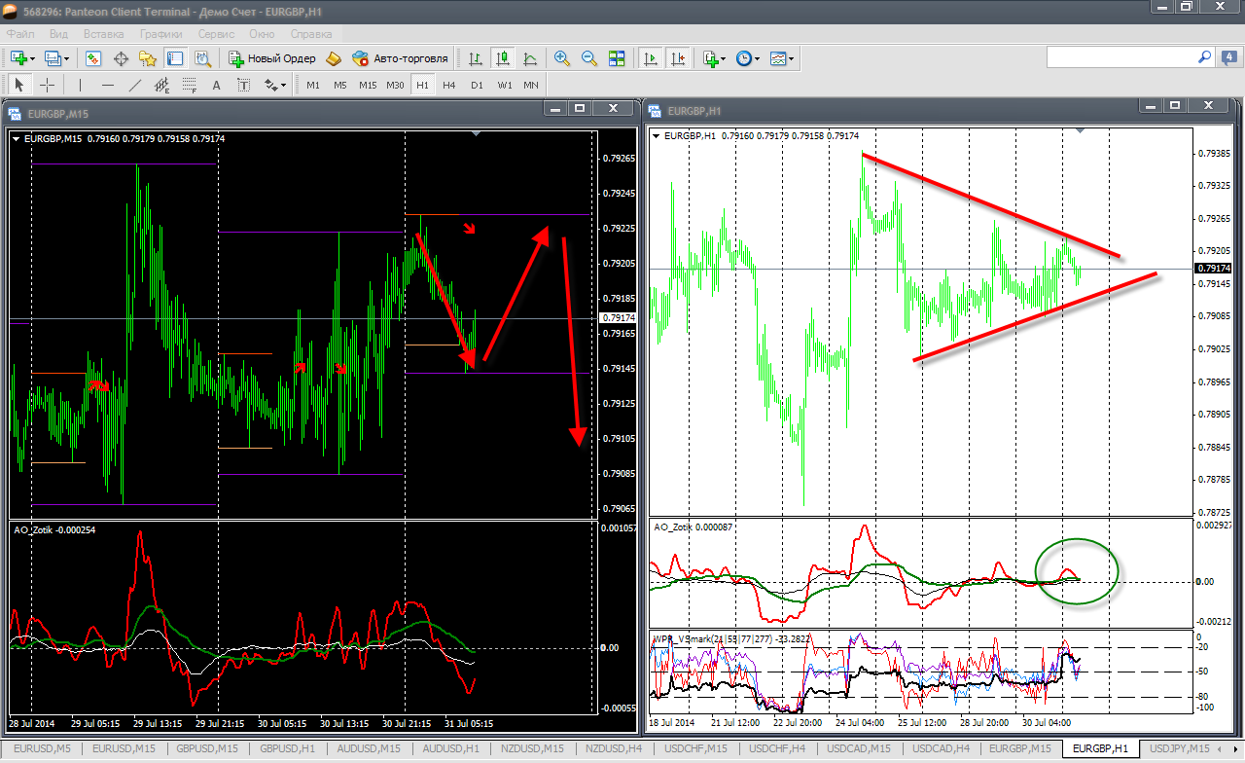
Task: Select the trendline drawing tool
Action: tap(135, 85)
